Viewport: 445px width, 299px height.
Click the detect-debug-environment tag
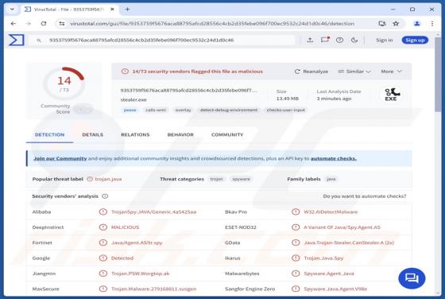(x=229, y=110)
